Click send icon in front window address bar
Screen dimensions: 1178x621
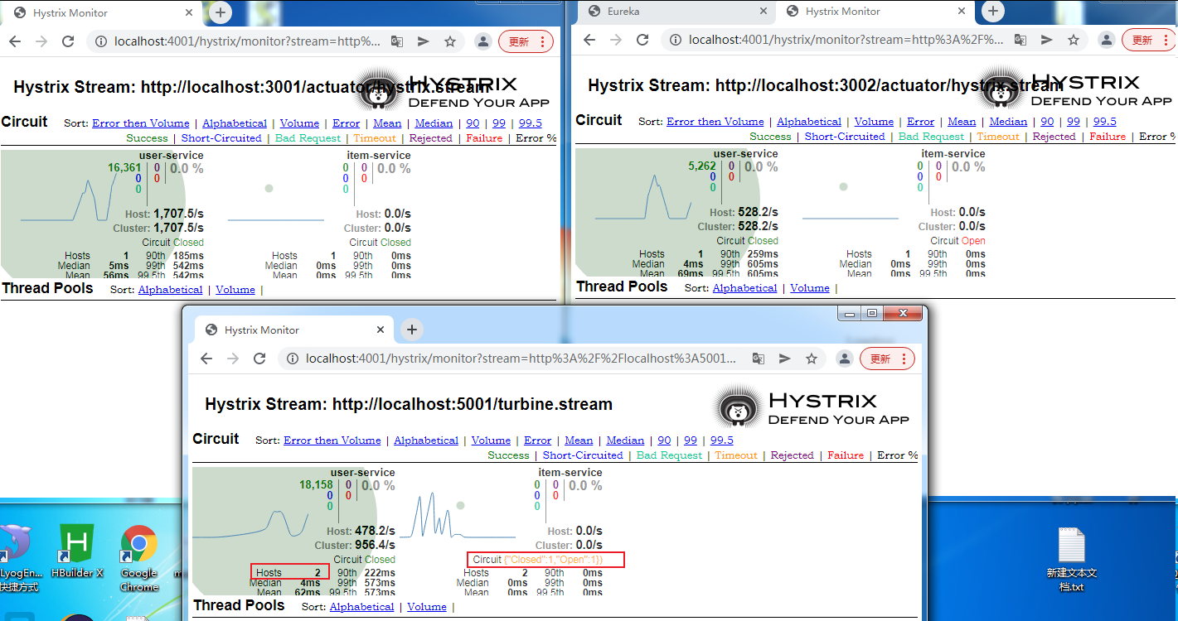(x=785, y=359)
